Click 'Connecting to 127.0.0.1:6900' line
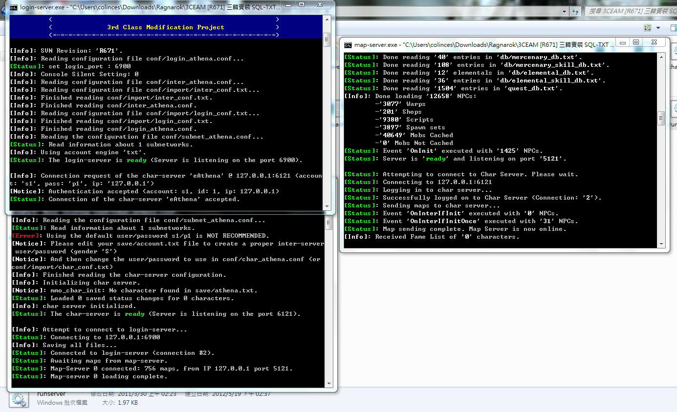The image size is (677, 412). pyautogui.click(x=86, y=337)
